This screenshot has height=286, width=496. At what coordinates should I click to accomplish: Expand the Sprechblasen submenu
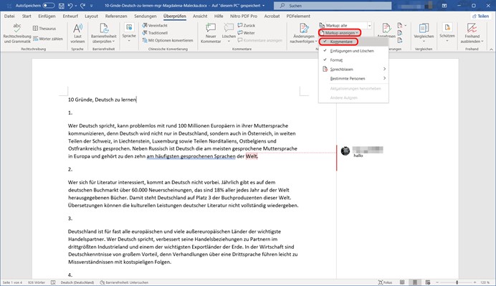[x=353, y=70]
